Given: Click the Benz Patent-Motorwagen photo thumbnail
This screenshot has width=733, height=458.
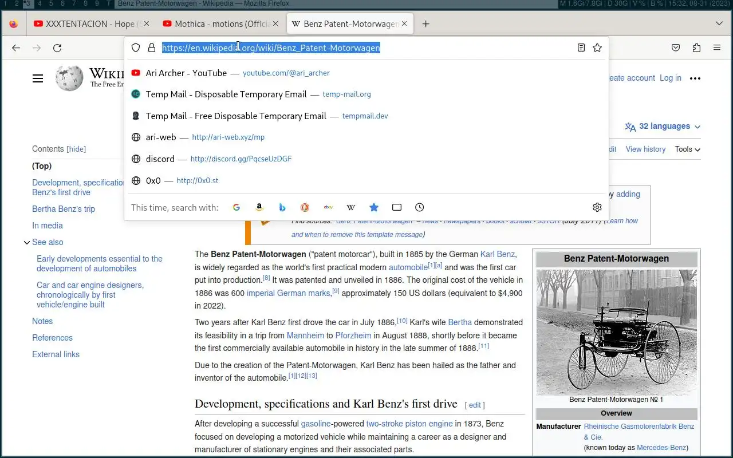Looking at the screenshot, I should point(617,332).
